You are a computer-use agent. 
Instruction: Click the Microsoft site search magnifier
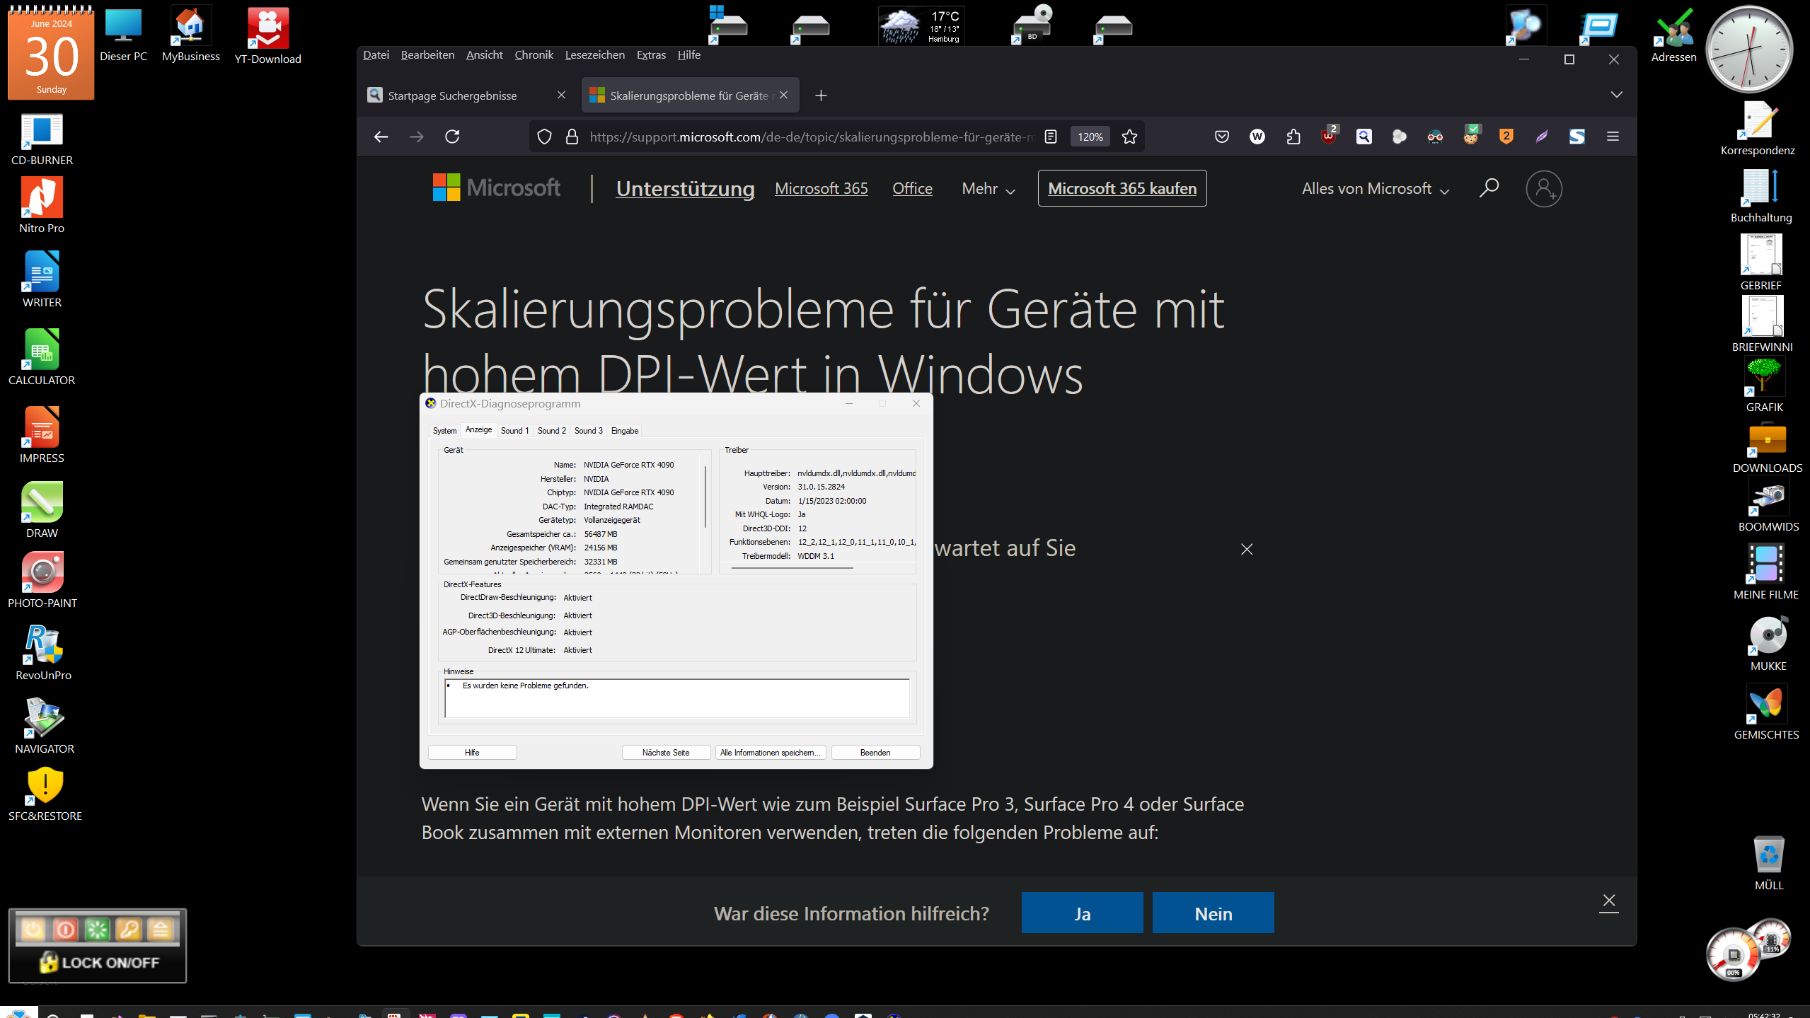(1489, 188)
